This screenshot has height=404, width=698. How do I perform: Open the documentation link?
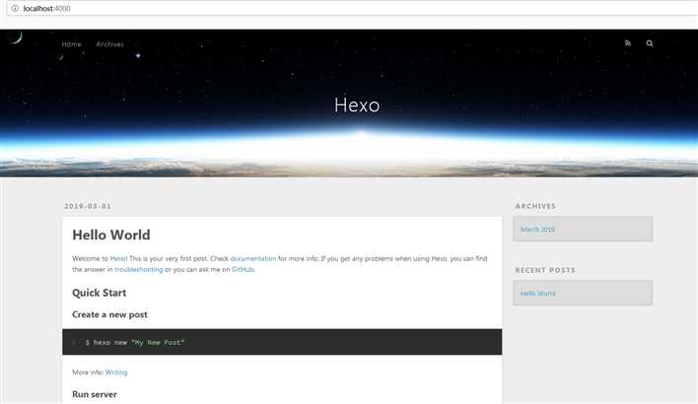253,258
